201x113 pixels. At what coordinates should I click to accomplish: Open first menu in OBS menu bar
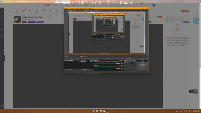(x=66, y=10)
